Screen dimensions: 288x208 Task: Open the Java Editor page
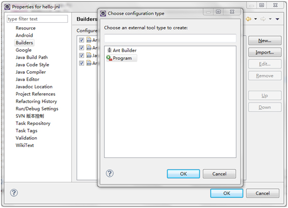click(27, 79)
